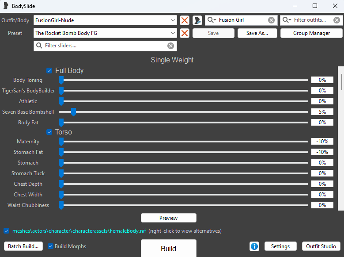Viewport: 344px width, 257px height.
Task: Click the Seven Base Bombshell slider handle
Action: [73, 112]
